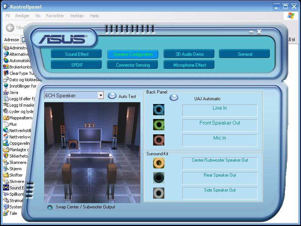Click the ridged grip at panel top
This screenshot has width=301, height=226.
click(130, 29)
